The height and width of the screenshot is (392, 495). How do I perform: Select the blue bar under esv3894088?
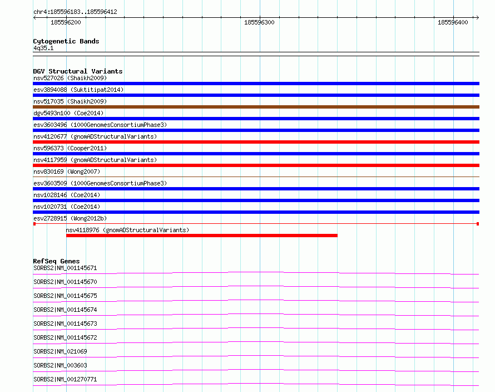[x=256, y=95]
